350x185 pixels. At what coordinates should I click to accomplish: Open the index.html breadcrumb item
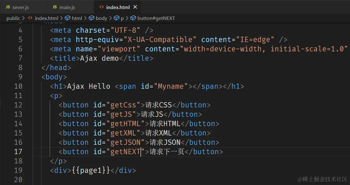pos(47,18)
